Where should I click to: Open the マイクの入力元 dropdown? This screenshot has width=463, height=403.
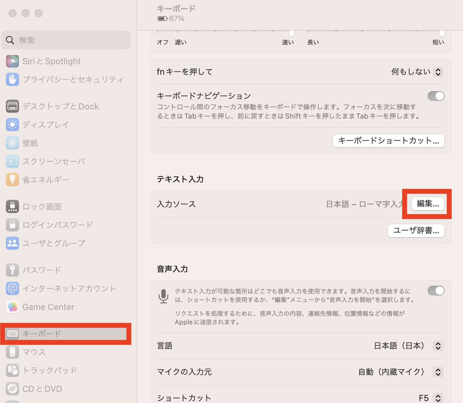(x=438, y=372)
